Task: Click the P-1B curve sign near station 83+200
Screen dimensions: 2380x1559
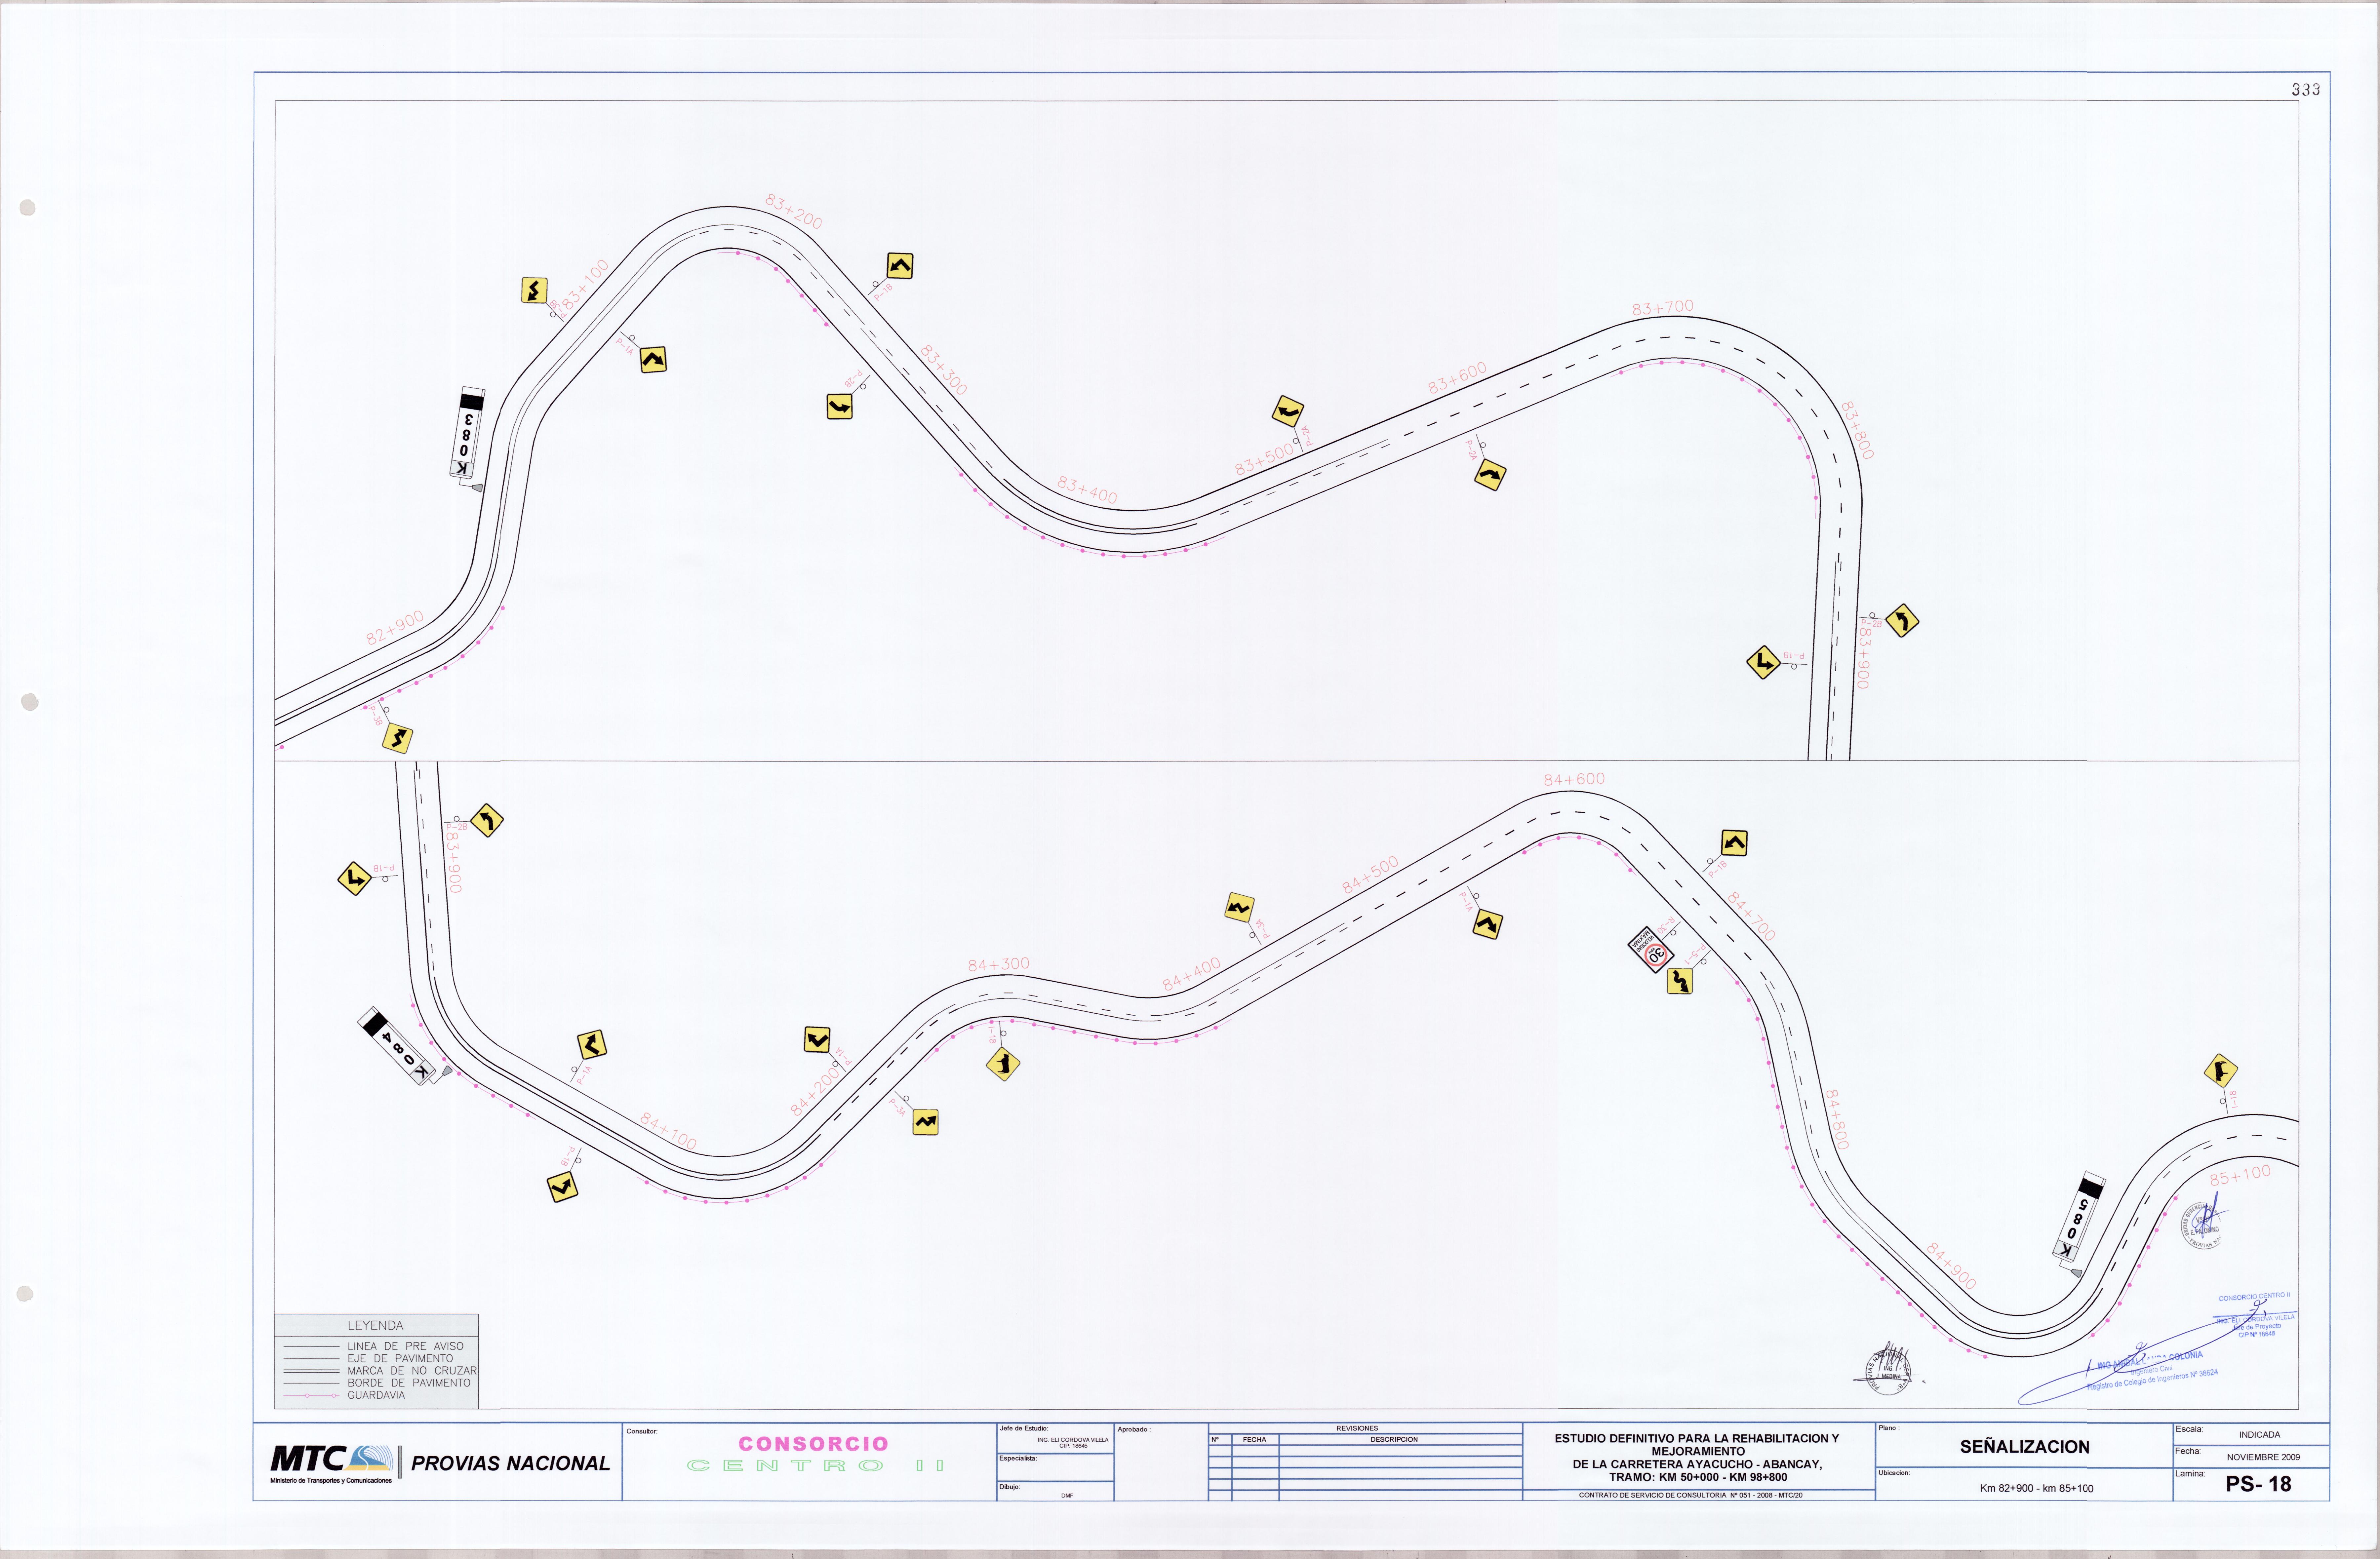Action: [900, 266]
